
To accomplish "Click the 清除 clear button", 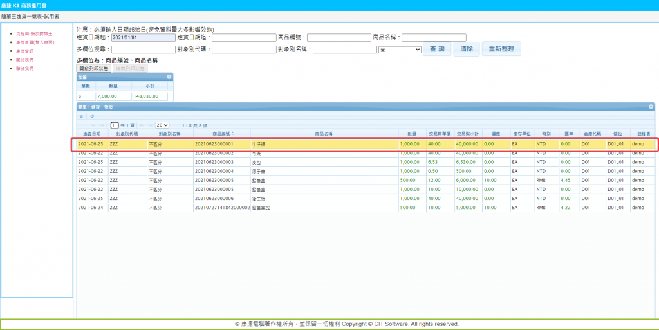I will click(x=468, y=49).
